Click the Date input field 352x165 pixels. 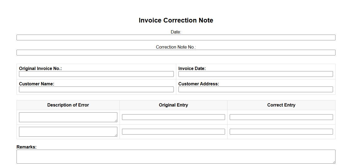tap(176, 38)
